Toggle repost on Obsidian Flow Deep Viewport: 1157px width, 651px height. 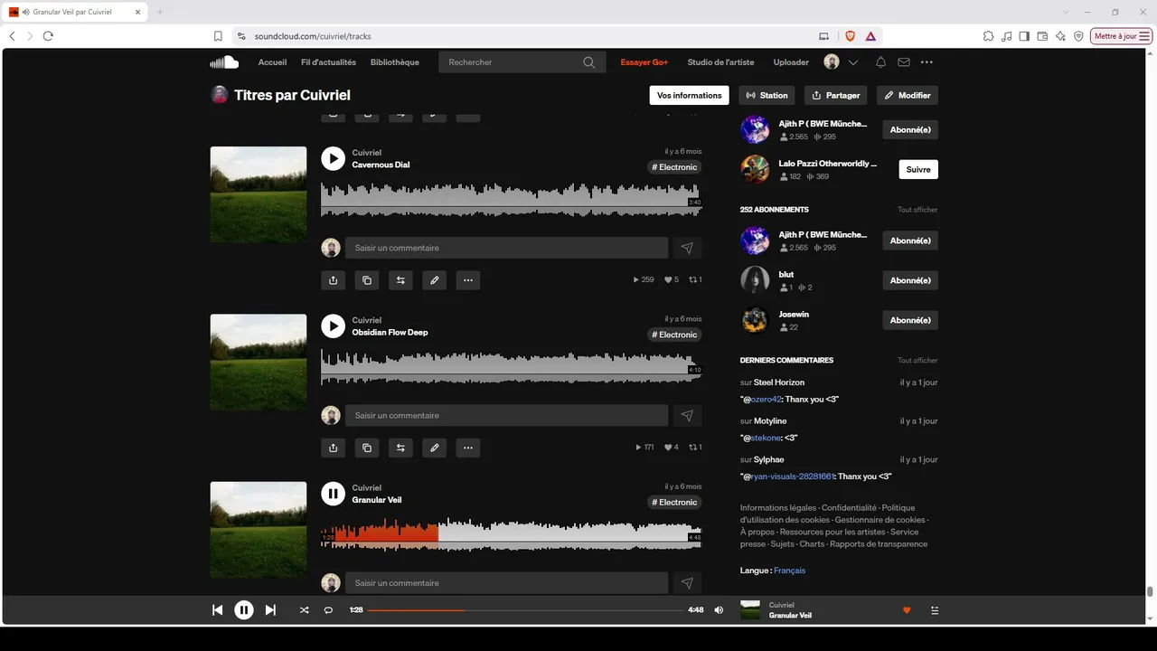pyautogui.click(x=400, y=448)
